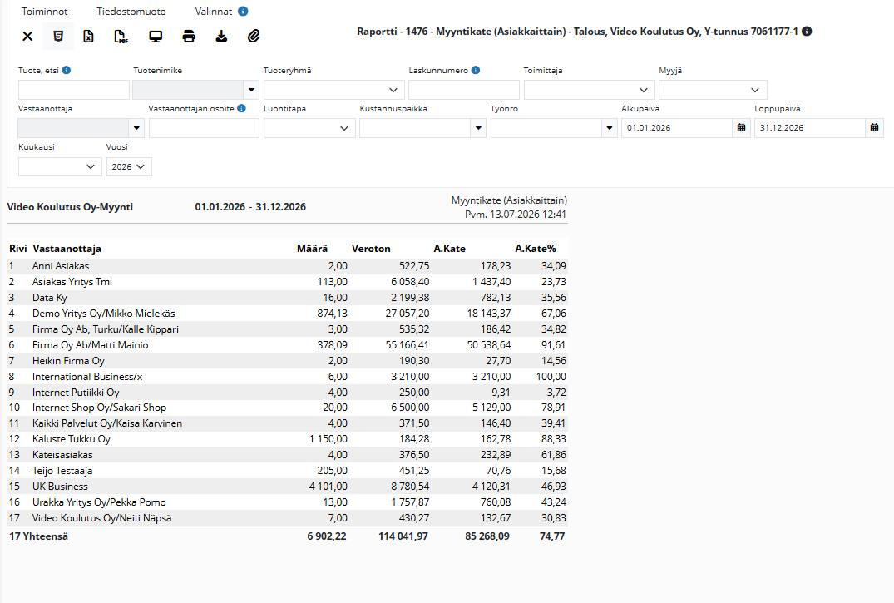This screenshot has width=894, height=603.
Task: Sort by A.Kate% column header
Action: (x=535, y=249)
